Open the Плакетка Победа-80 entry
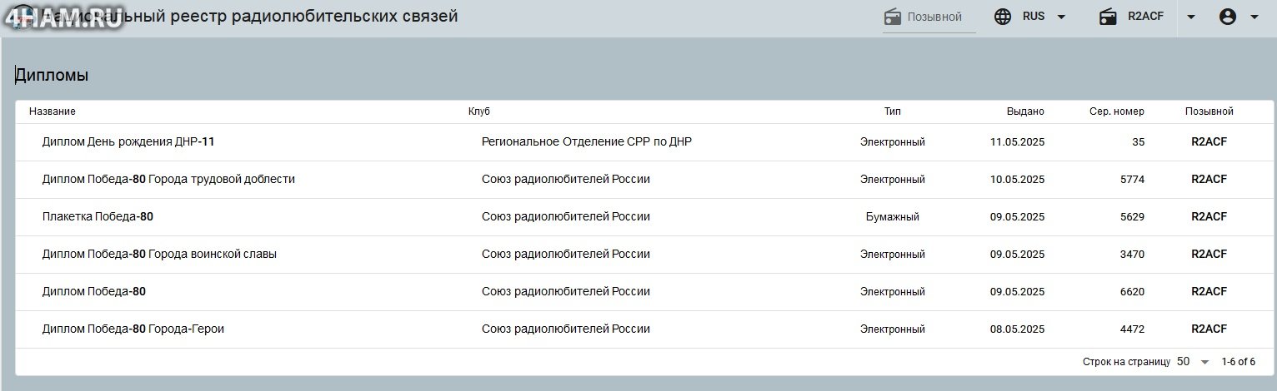This screenshot has height=391, width=1277. point(98,217)
